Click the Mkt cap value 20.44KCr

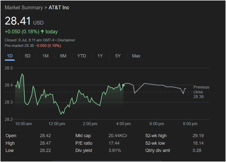pos(118,136)
